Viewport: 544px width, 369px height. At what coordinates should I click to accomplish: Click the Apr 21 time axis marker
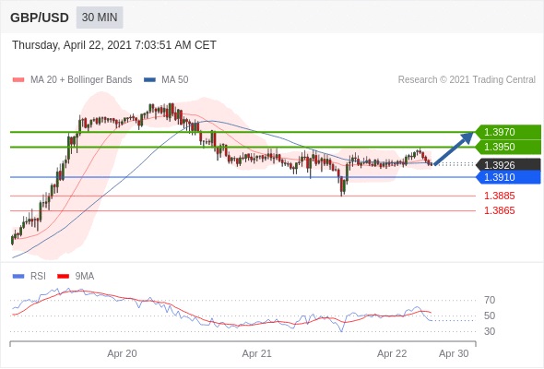coord(256,353)
